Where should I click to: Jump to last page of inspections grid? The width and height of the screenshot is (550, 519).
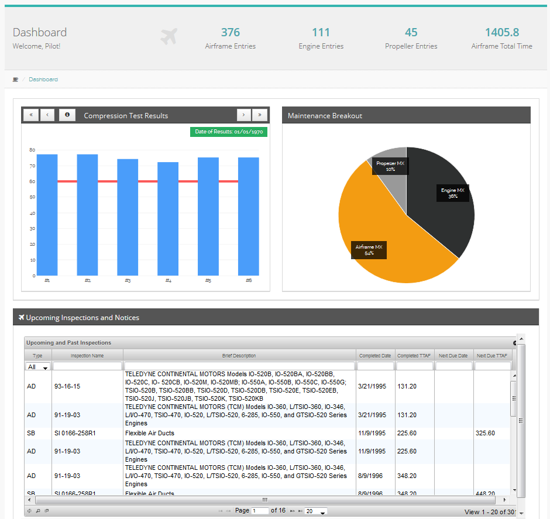(x=298, y=511)
